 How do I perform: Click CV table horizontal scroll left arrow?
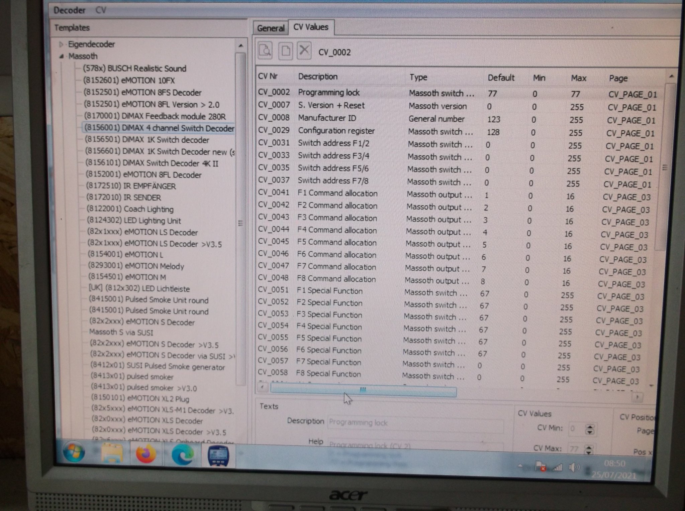[x=263, y=387]
